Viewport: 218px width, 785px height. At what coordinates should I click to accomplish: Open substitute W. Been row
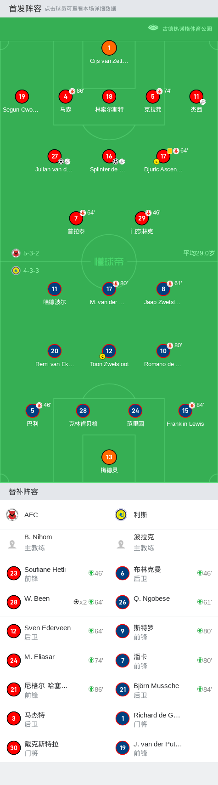point(54,602)
